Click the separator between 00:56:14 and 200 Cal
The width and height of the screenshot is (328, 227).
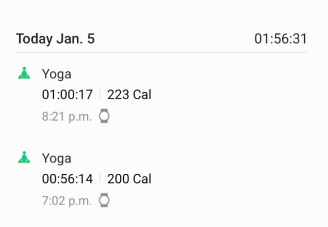click(x=100, y=178)
